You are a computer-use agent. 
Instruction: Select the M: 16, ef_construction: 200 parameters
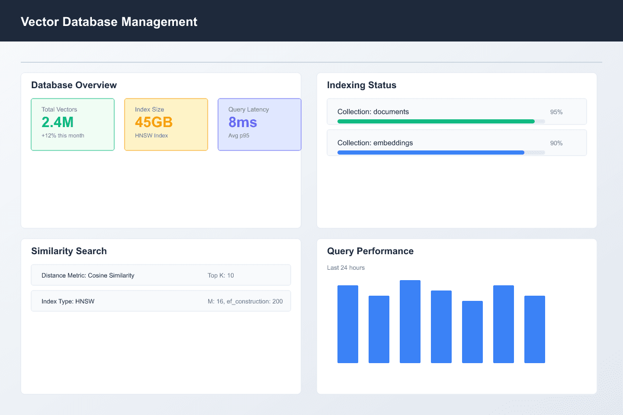(x=247, y=301)
